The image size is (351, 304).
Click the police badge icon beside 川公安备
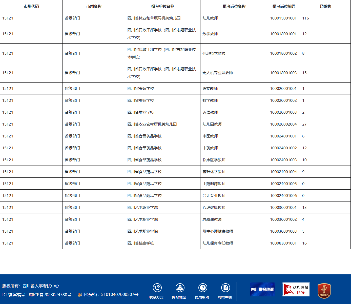pos(79,295)
